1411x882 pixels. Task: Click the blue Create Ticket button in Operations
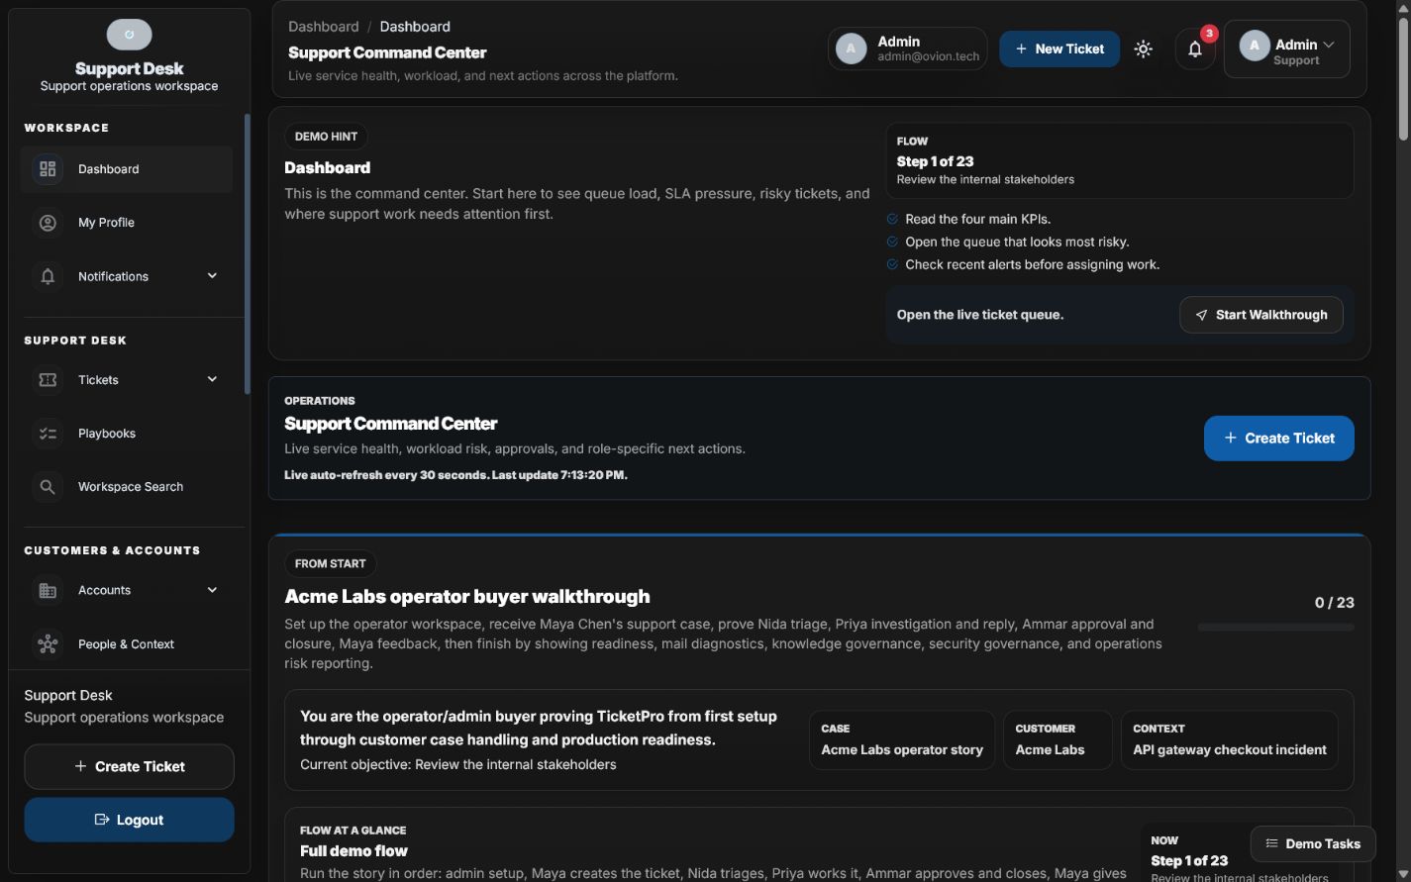pos(1279,439)
